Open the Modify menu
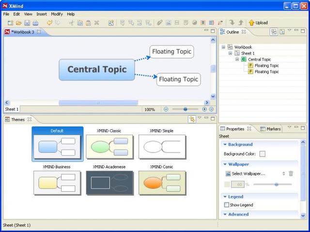310x232 pixels. tap(57, 14)
